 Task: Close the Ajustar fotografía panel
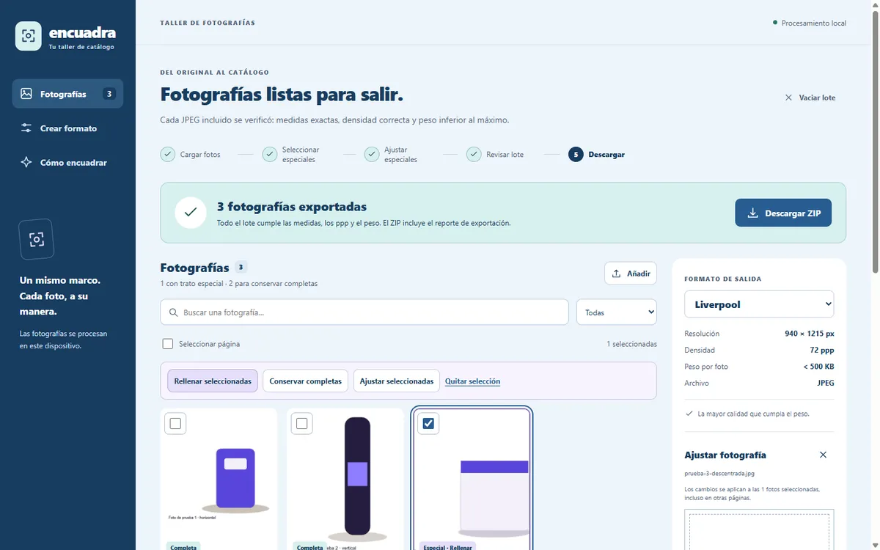823,455
